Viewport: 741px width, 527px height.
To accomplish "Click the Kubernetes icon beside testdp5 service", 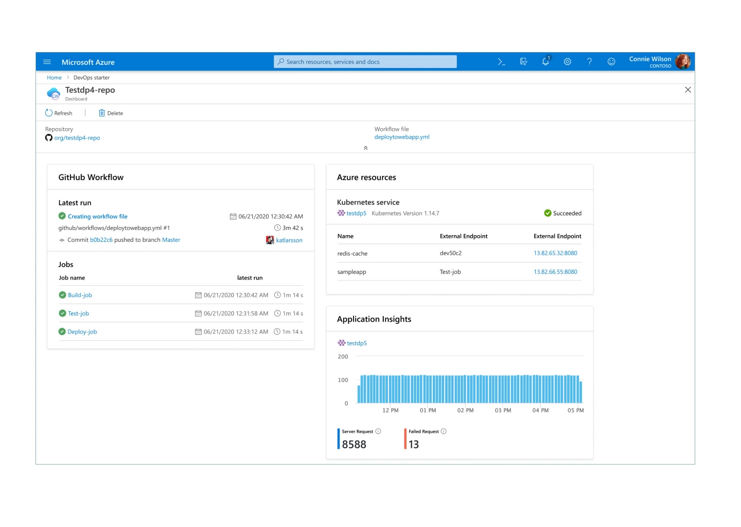I will tap(341, 213).
